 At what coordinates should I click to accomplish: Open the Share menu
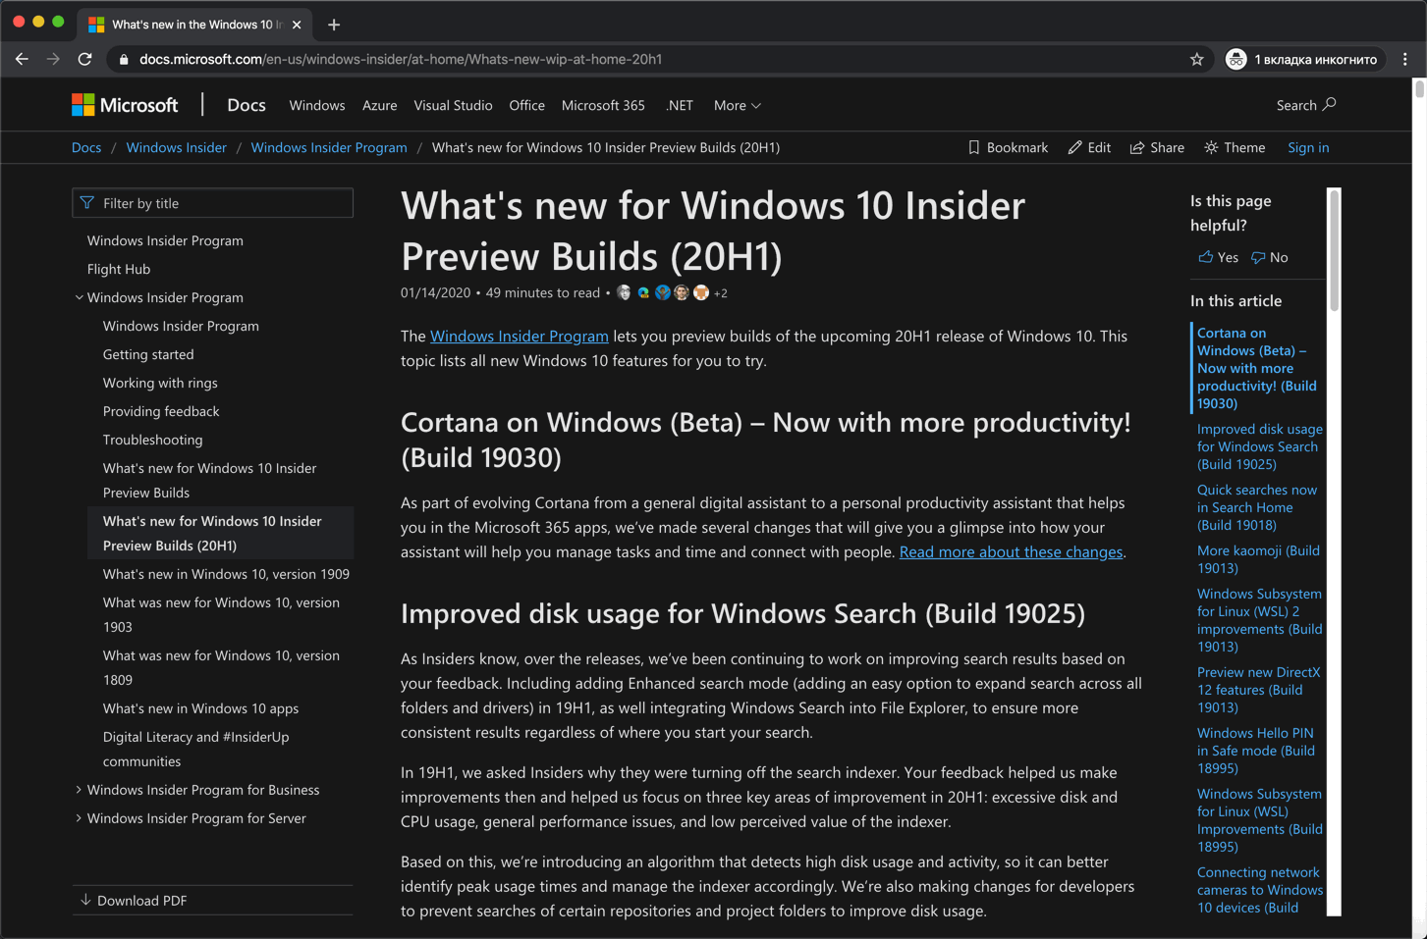pos(1157,147)
